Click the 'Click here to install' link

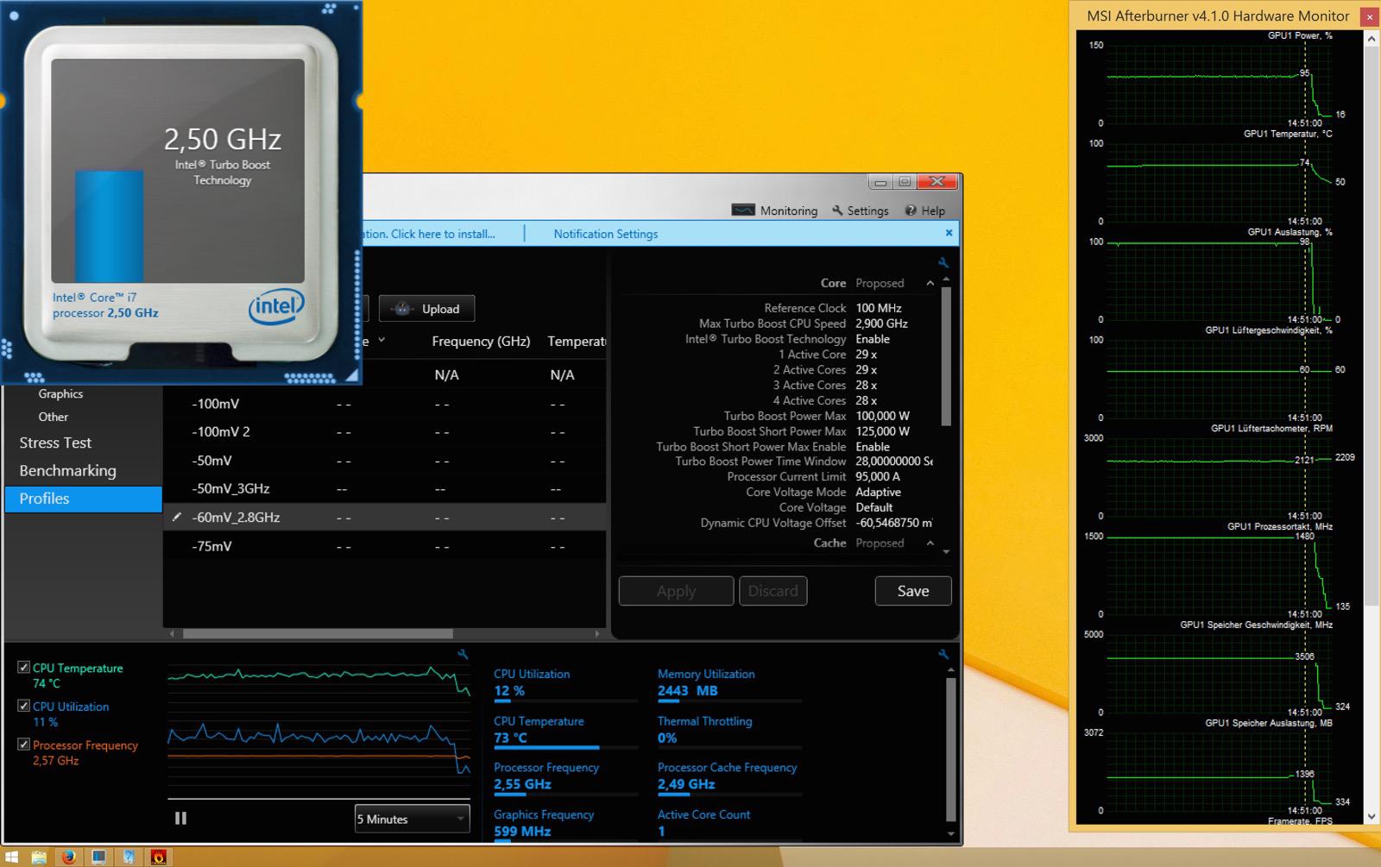443,234
